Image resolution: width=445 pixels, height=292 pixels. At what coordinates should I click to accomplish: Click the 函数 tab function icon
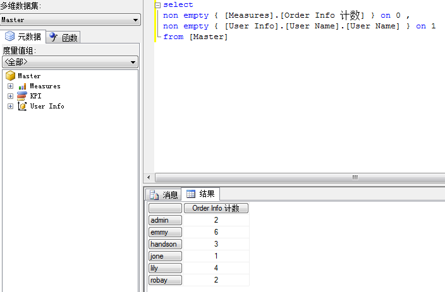53,37
